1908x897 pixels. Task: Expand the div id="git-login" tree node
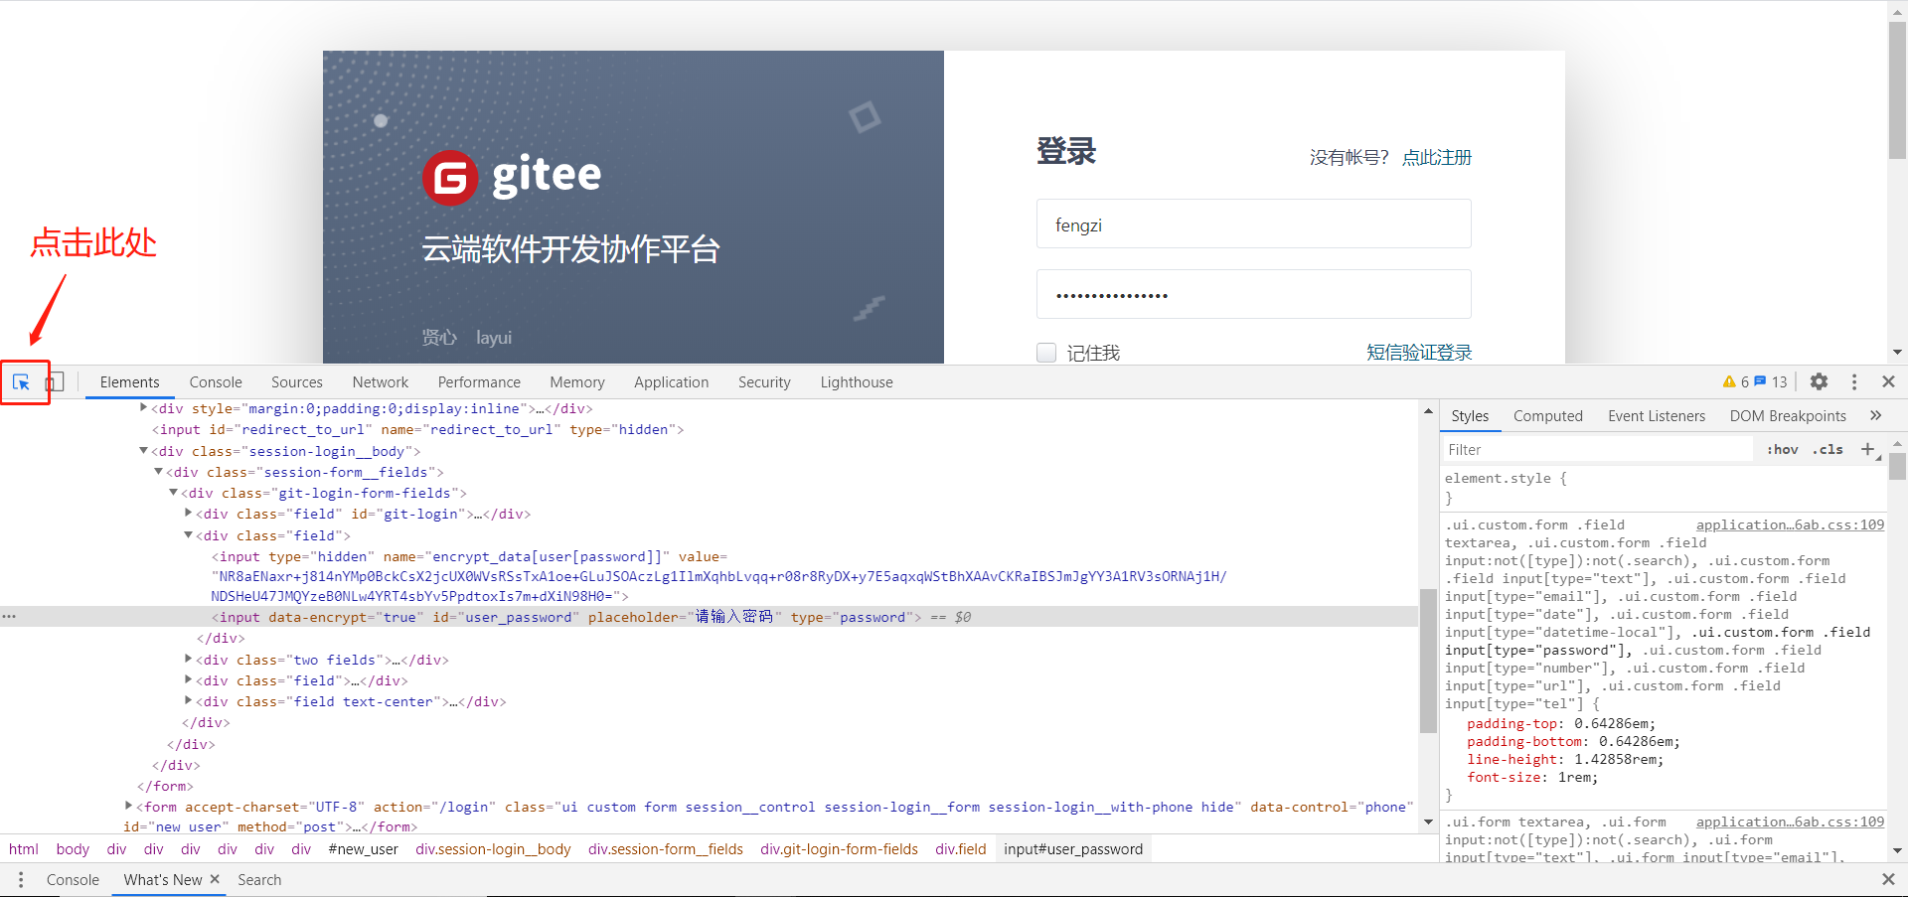[188, 513]
